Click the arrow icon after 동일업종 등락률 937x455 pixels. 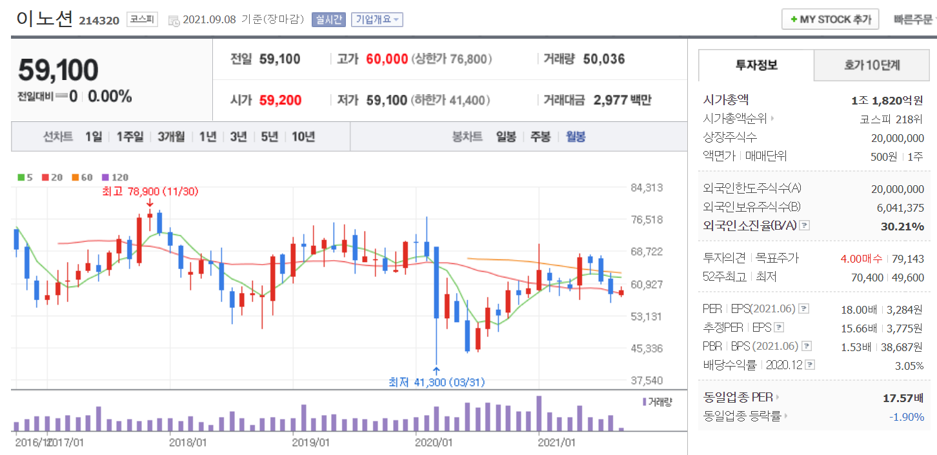coord(785,416)
